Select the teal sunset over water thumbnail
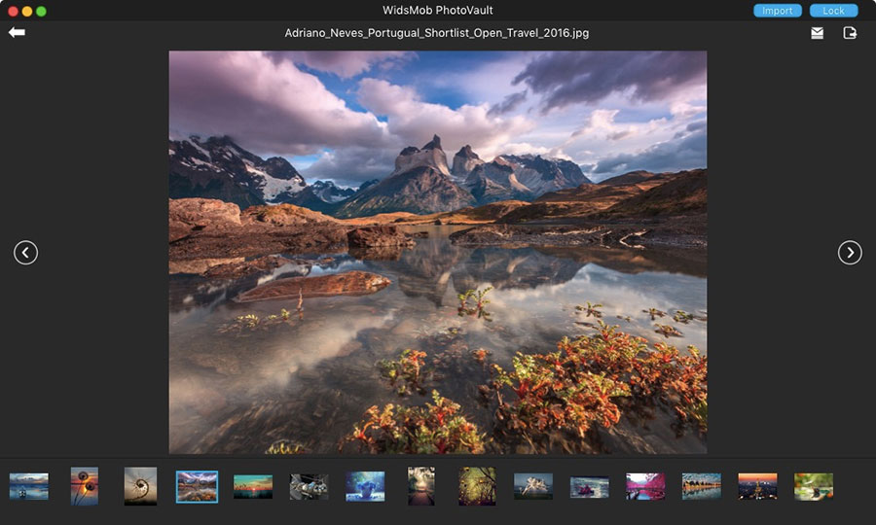The height and width of the screenshot is (525, 876). 253,486
